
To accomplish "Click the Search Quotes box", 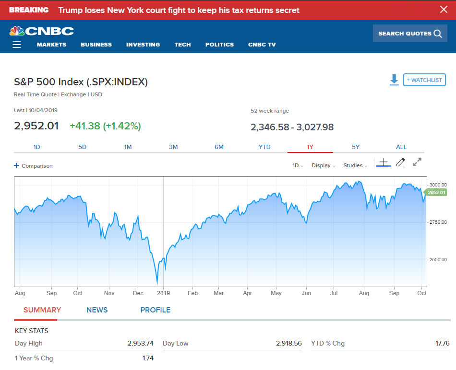I will click(x=410, y=34).
